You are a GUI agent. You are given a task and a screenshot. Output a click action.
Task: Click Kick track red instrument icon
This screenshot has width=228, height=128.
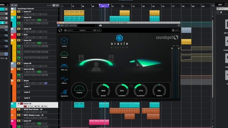click(12, 35)
